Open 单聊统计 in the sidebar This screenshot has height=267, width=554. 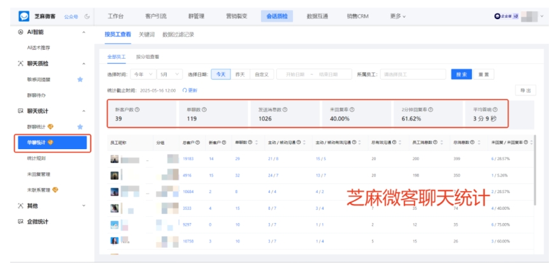pyautogui.click(x=52, y=143)
